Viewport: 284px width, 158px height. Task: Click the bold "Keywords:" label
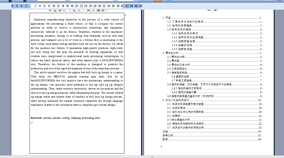[x=37, y=118]
